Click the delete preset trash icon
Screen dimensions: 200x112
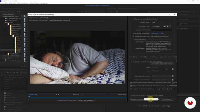point(171,26)
